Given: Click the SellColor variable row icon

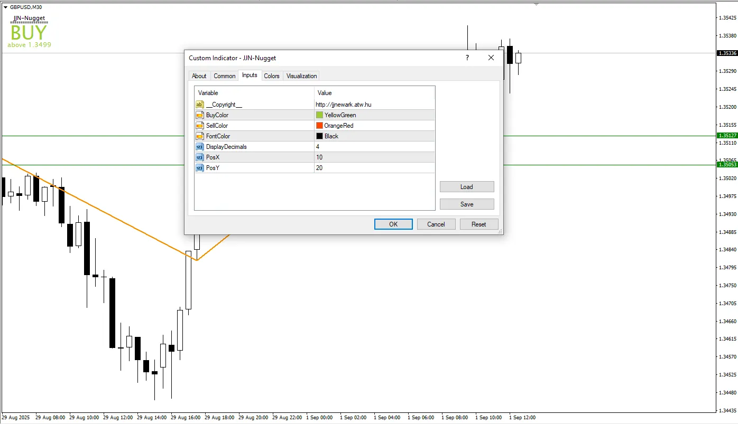Looking at the screenshot, I should pyautogui.click(x=199, y=126).
